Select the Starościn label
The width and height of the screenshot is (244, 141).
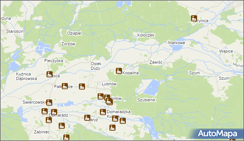click(15, 31)
